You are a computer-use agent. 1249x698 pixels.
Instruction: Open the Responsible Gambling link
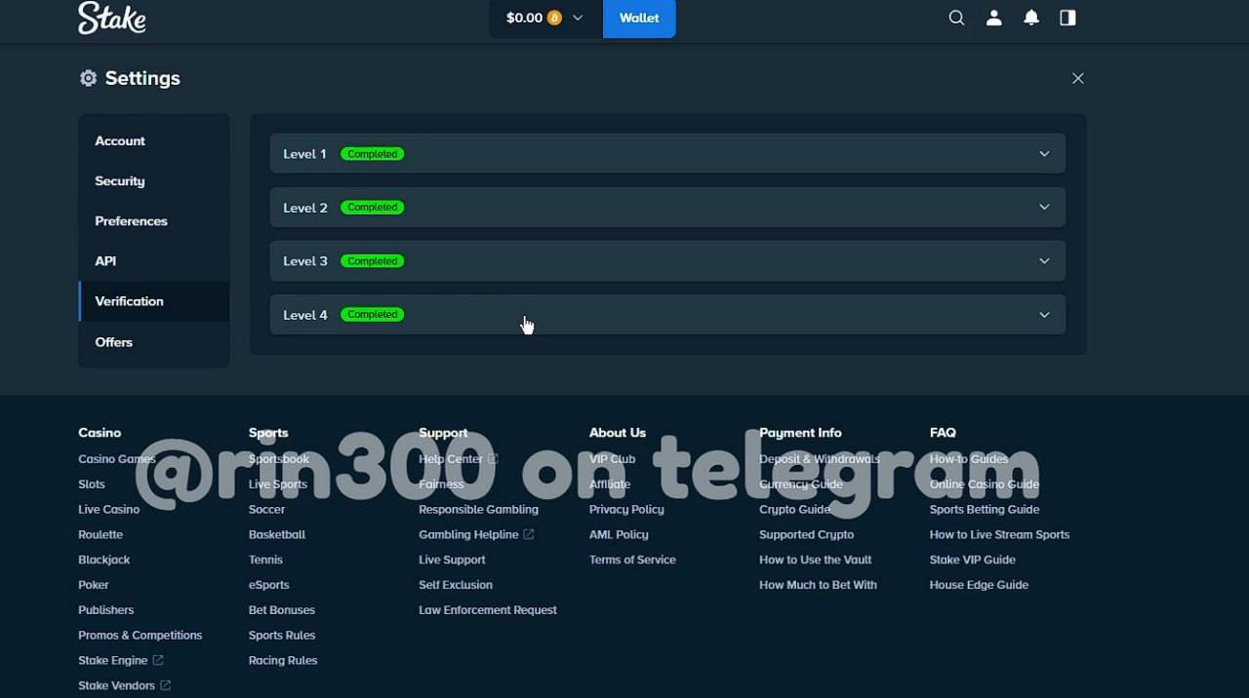pyautogui.click(x=478, y=510)
